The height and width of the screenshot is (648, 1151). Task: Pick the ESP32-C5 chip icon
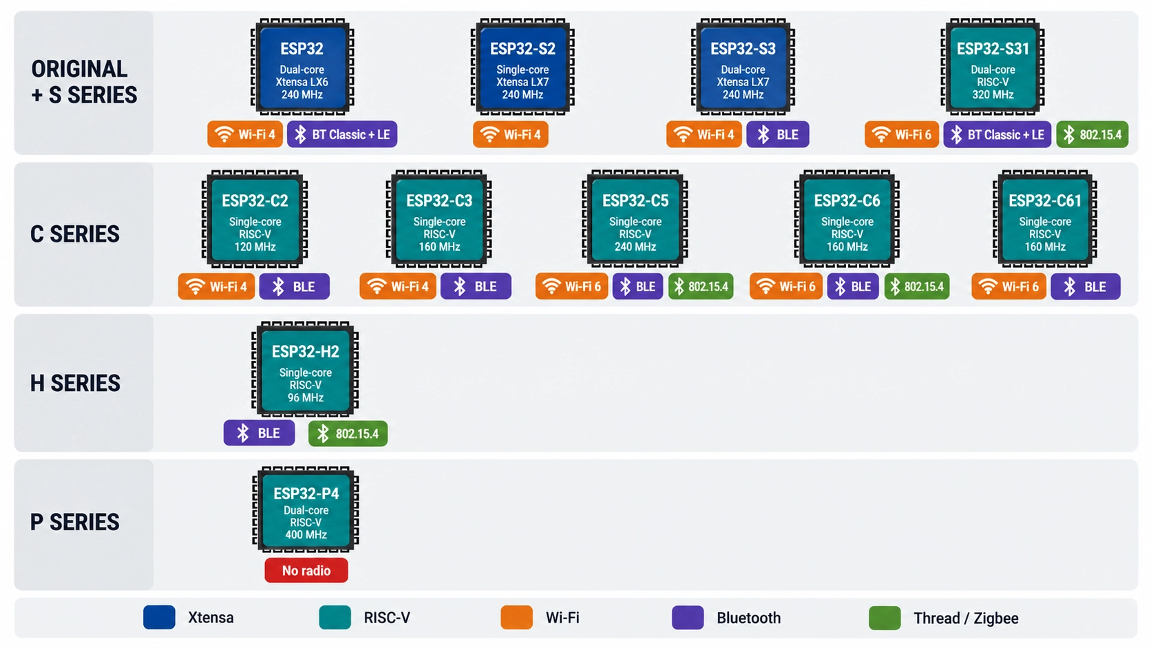click(x=635, y=219)
